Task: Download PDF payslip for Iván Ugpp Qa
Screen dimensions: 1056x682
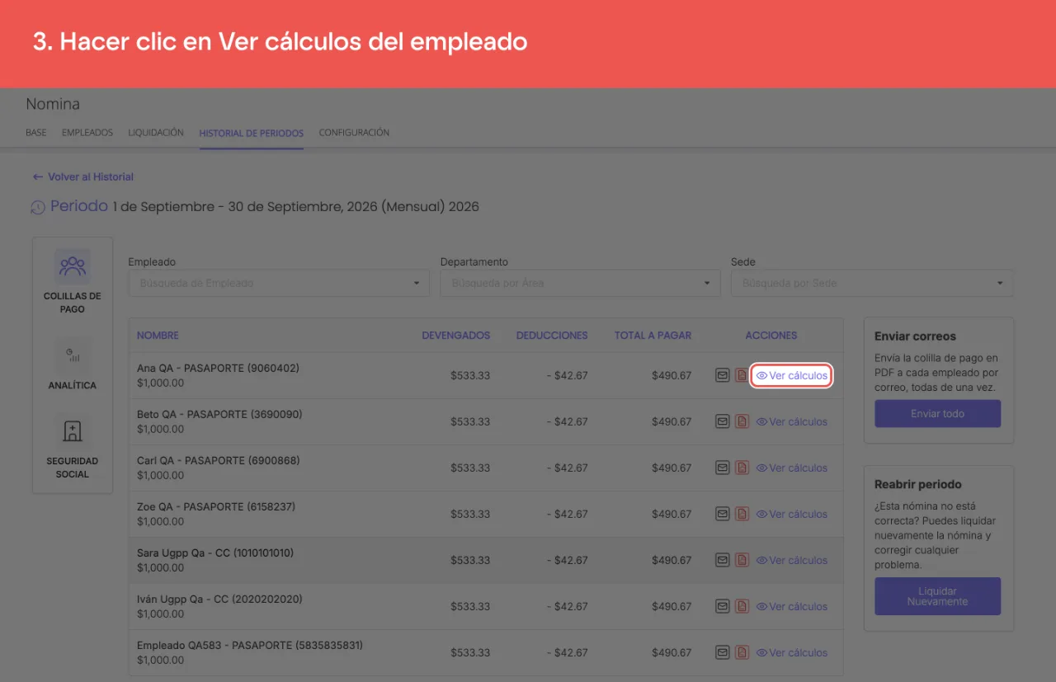Action: click(742, 606)
